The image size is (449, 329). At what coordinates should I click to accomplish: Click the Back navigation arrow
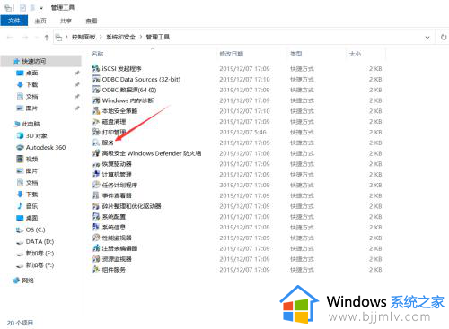(10, 38)
